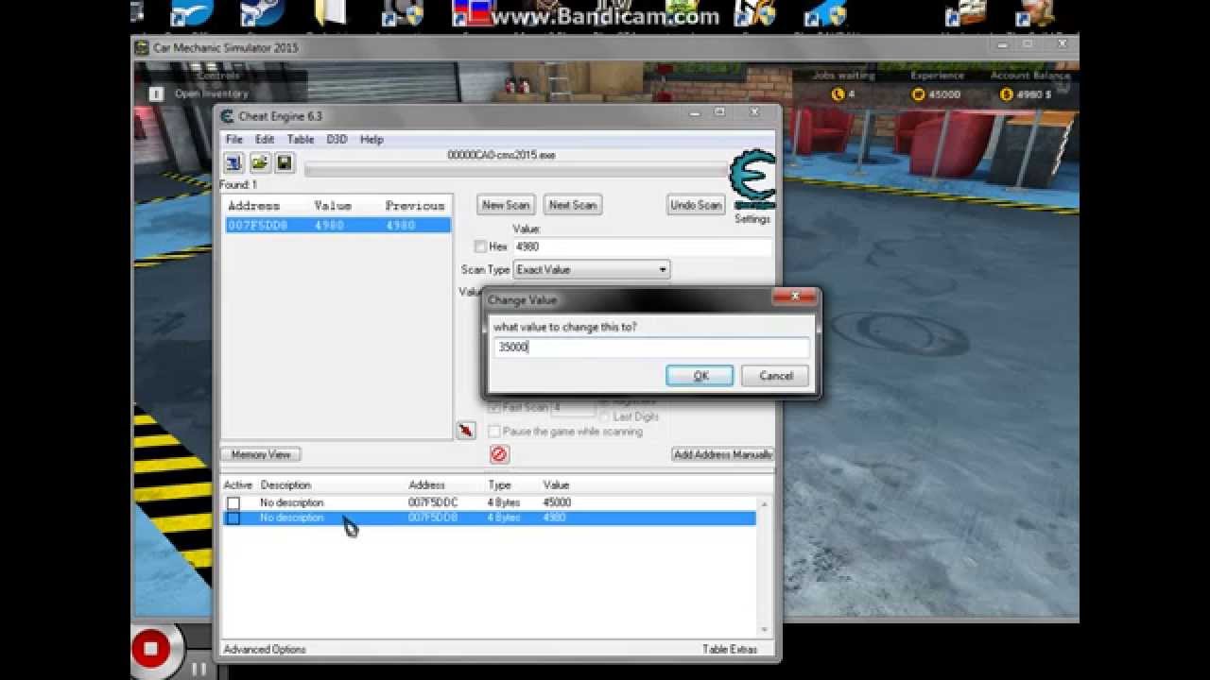Click the address list scrollbar down arrow
Image resolution: width=1210 pixels, height=680 pixels.
pyautogui.click(x=765, y=630)
